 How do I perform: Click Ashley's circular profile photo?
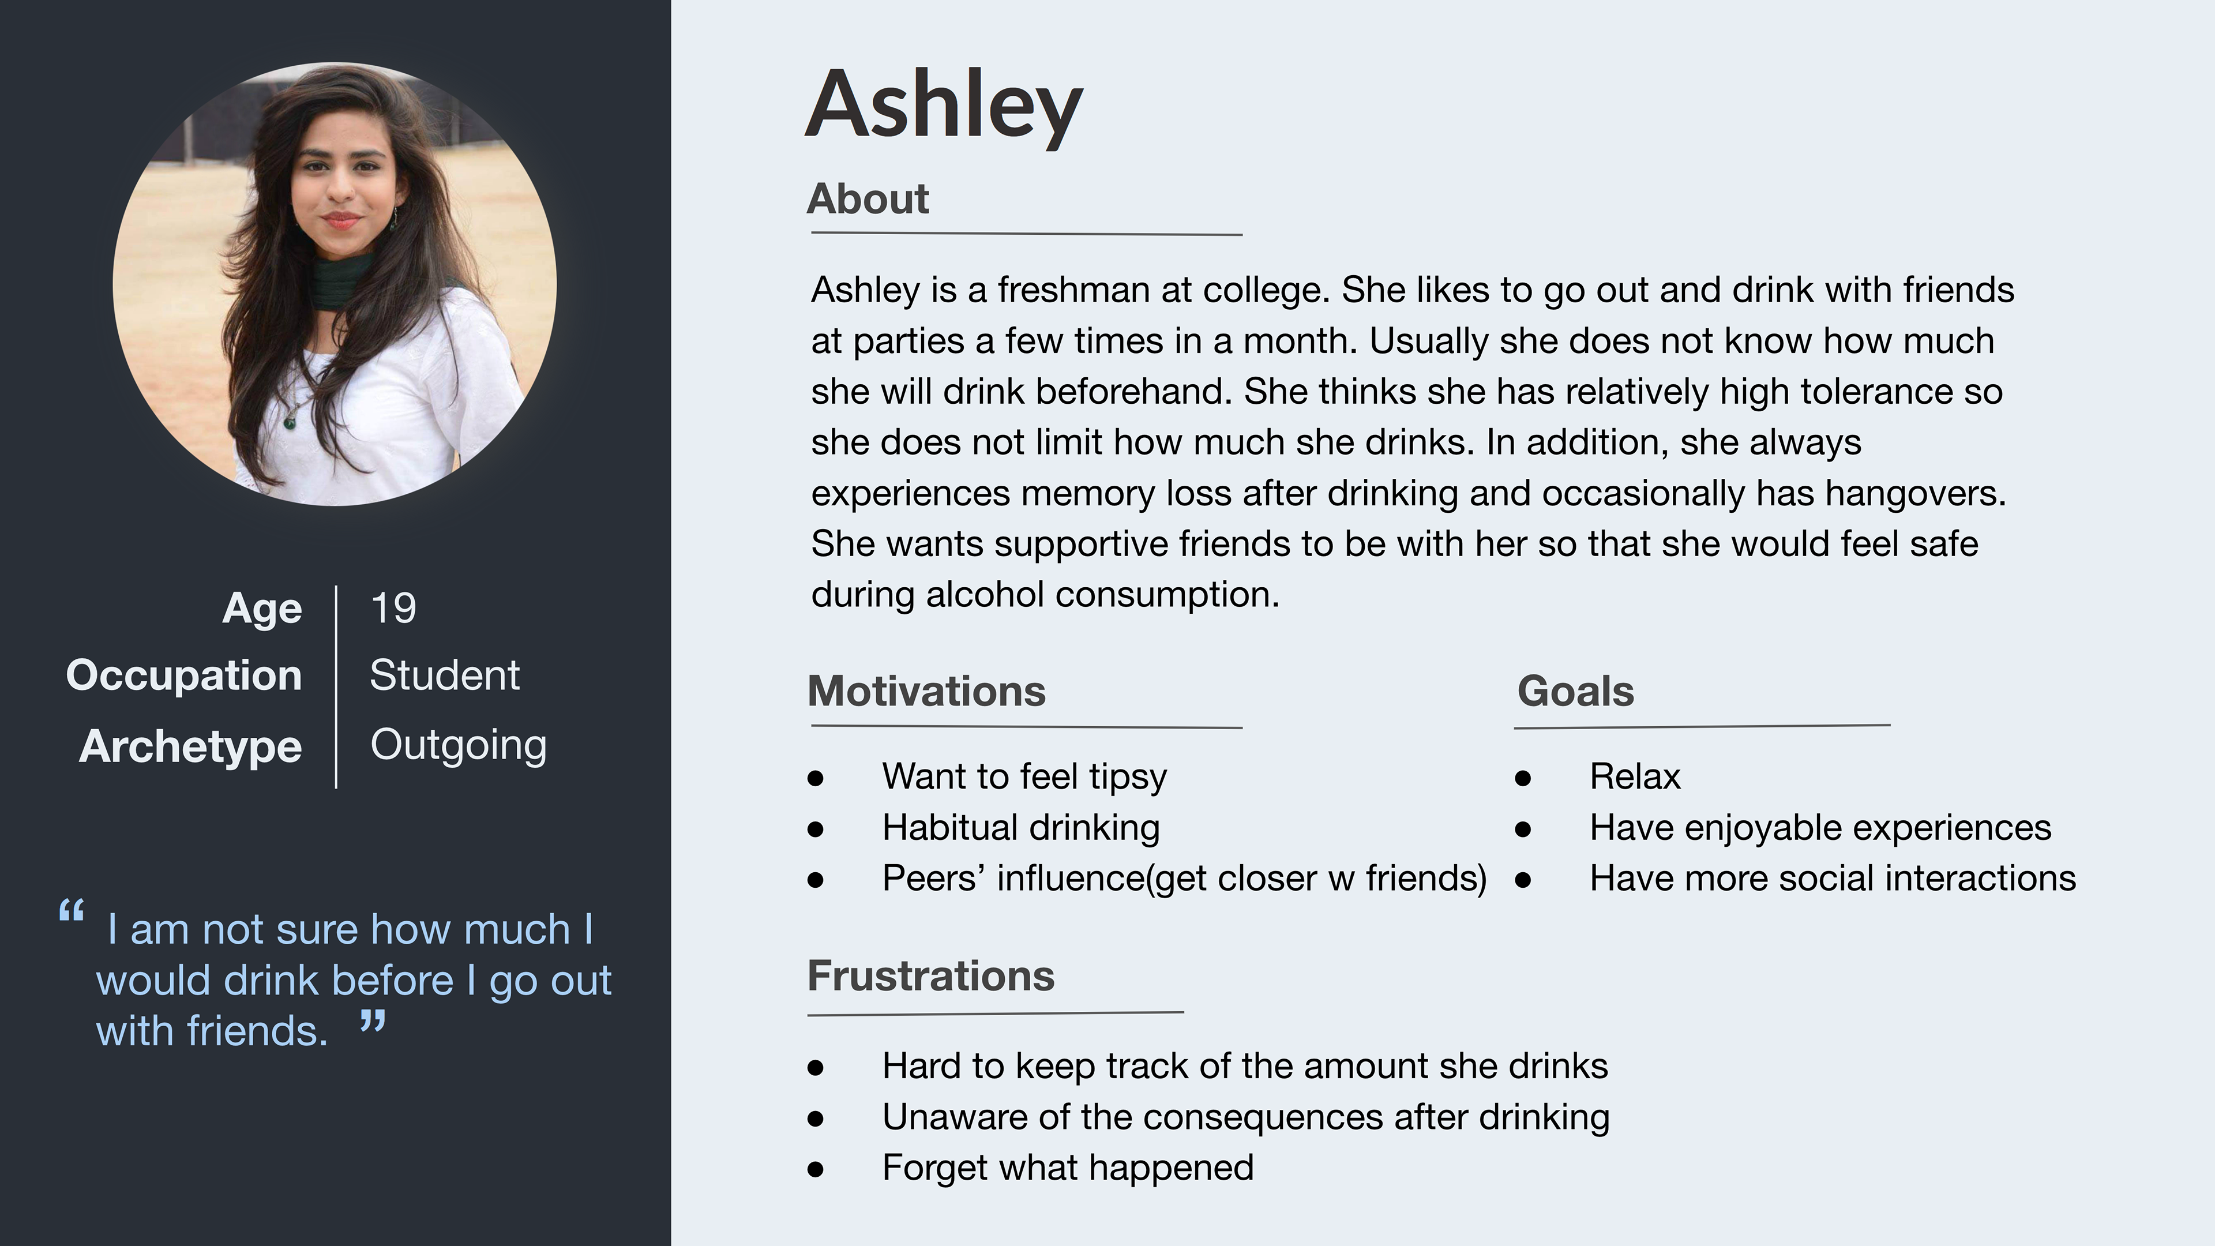click(x=335, y=284)
